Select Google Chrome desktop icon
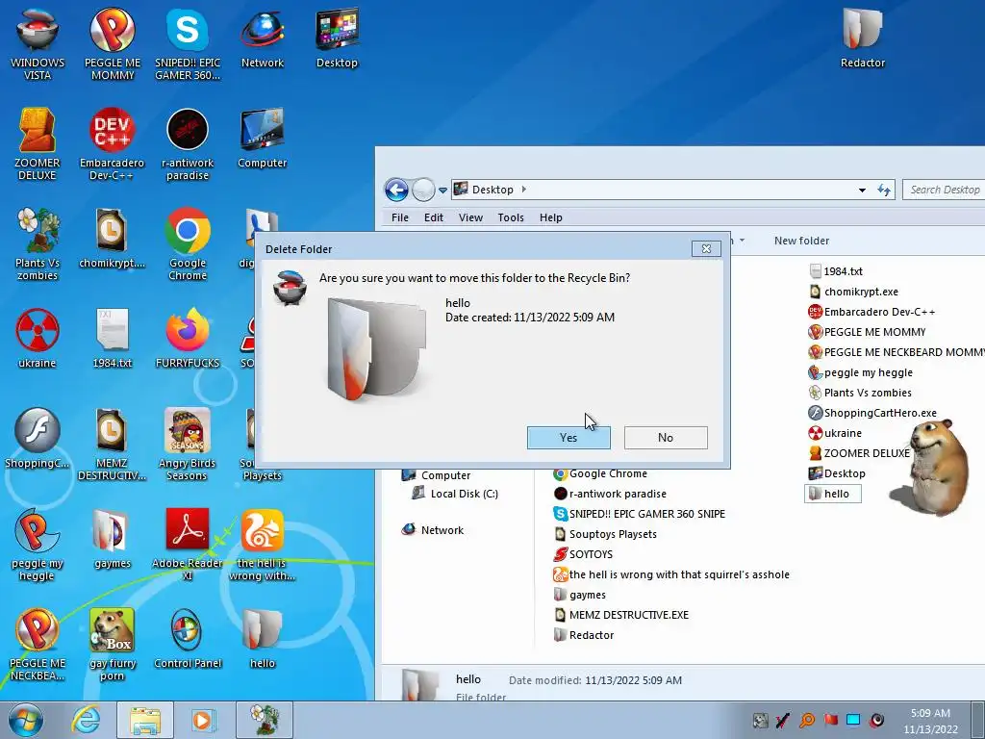Image resolution: width=985 pixels, height=739 pixels. pos(188,244)
